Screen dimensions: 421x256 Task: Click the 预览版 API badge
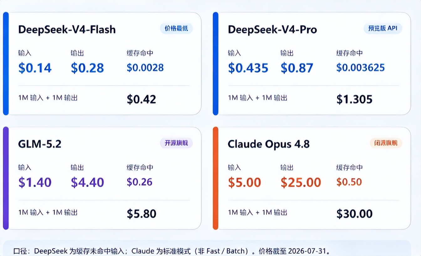(383, 28)
